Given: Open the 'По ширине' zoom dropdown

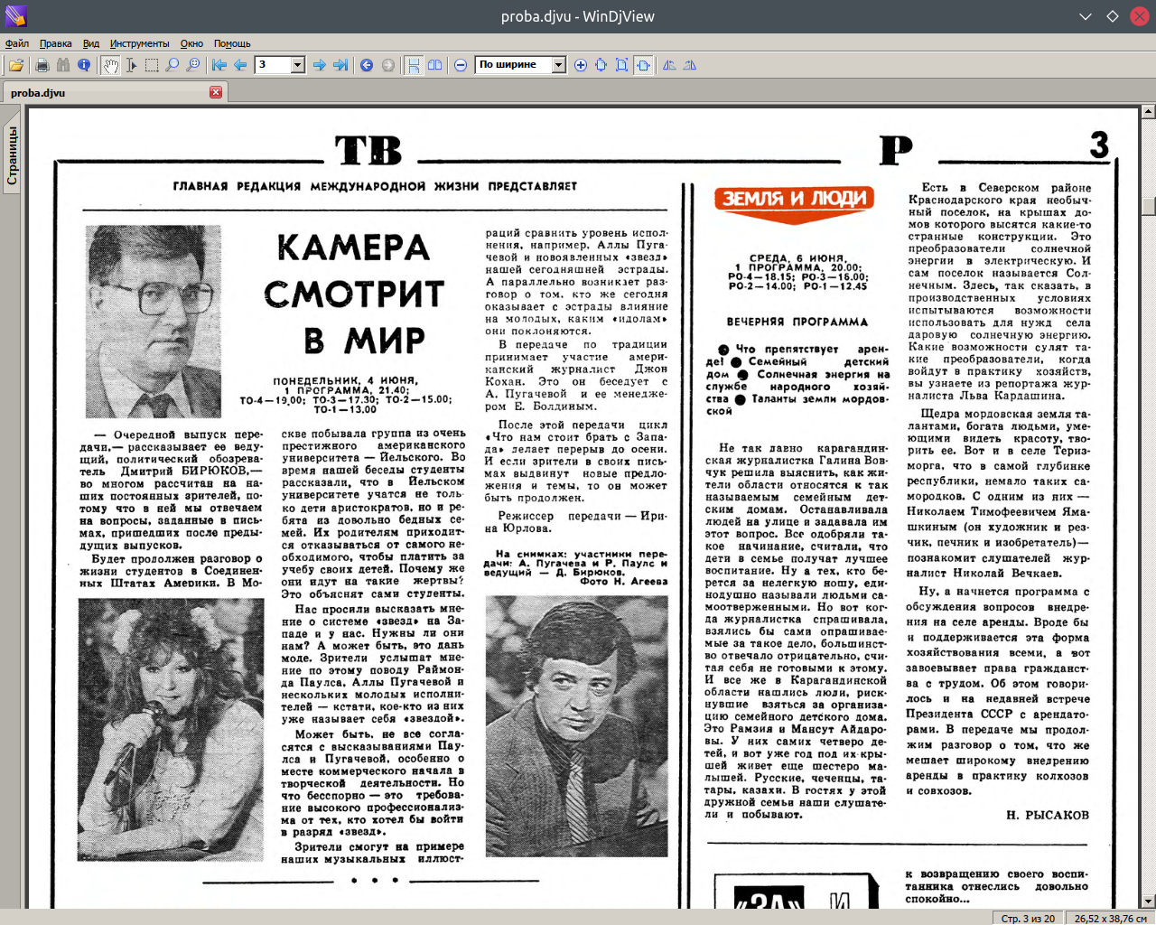Looking at the screenshot, I should coord(559,65).
